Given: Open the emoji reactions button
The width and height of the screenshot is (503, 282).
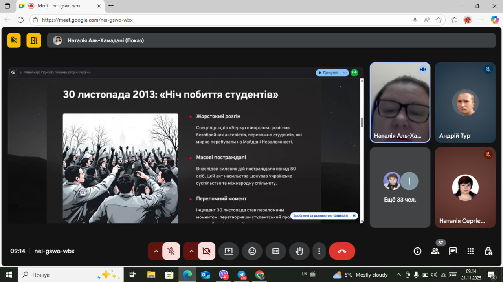Looking at the screenshot, I should tap(252, 251).
